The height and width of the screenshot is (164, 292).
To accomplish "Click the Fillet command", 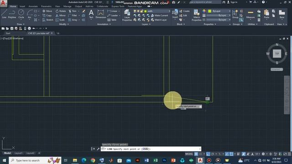I will tap(73, 15).
